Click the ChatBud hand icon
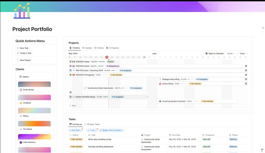 coord(21,103)
